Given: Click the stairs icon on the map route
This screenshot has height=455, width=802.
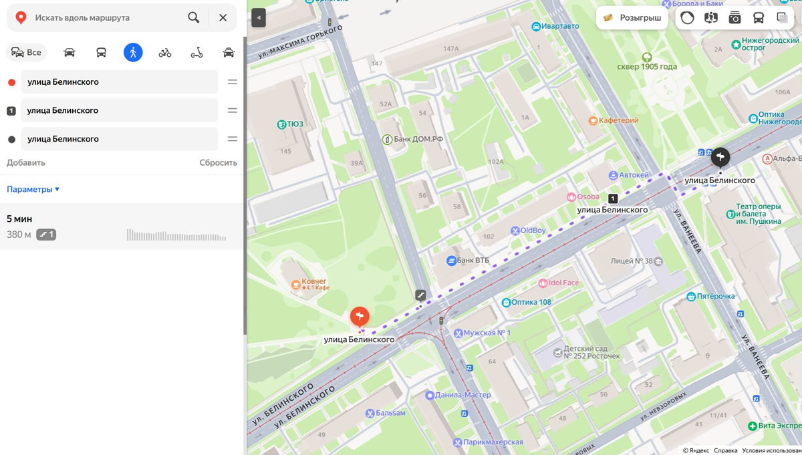Looking at the screenshot, I should point(420,294).
